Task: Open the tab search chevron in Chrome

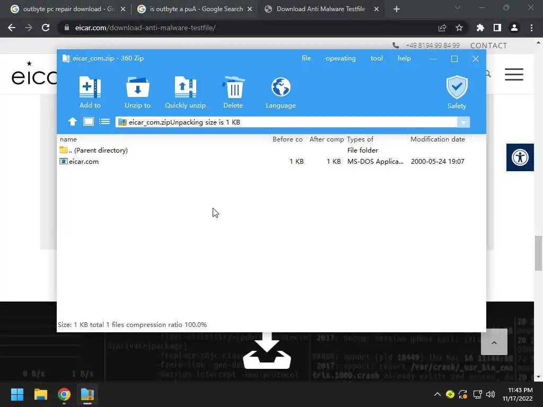Action: [x=458, y=7]
